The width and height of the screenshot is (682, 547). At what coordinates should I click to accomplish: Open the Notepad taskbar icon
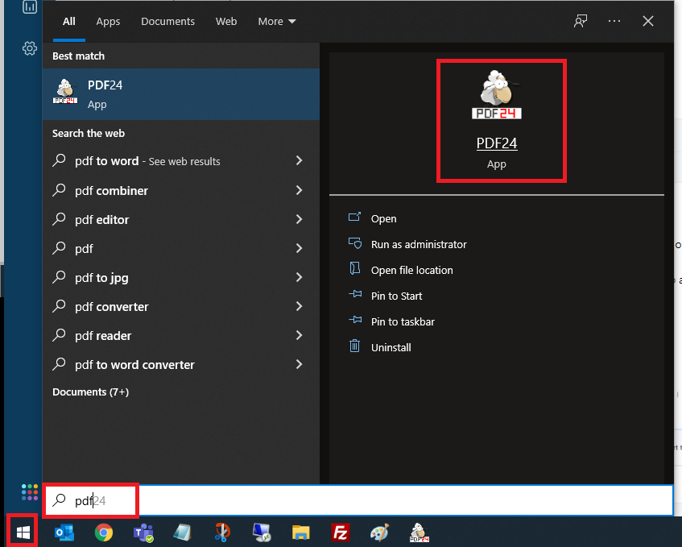click(x=182, y=532)
